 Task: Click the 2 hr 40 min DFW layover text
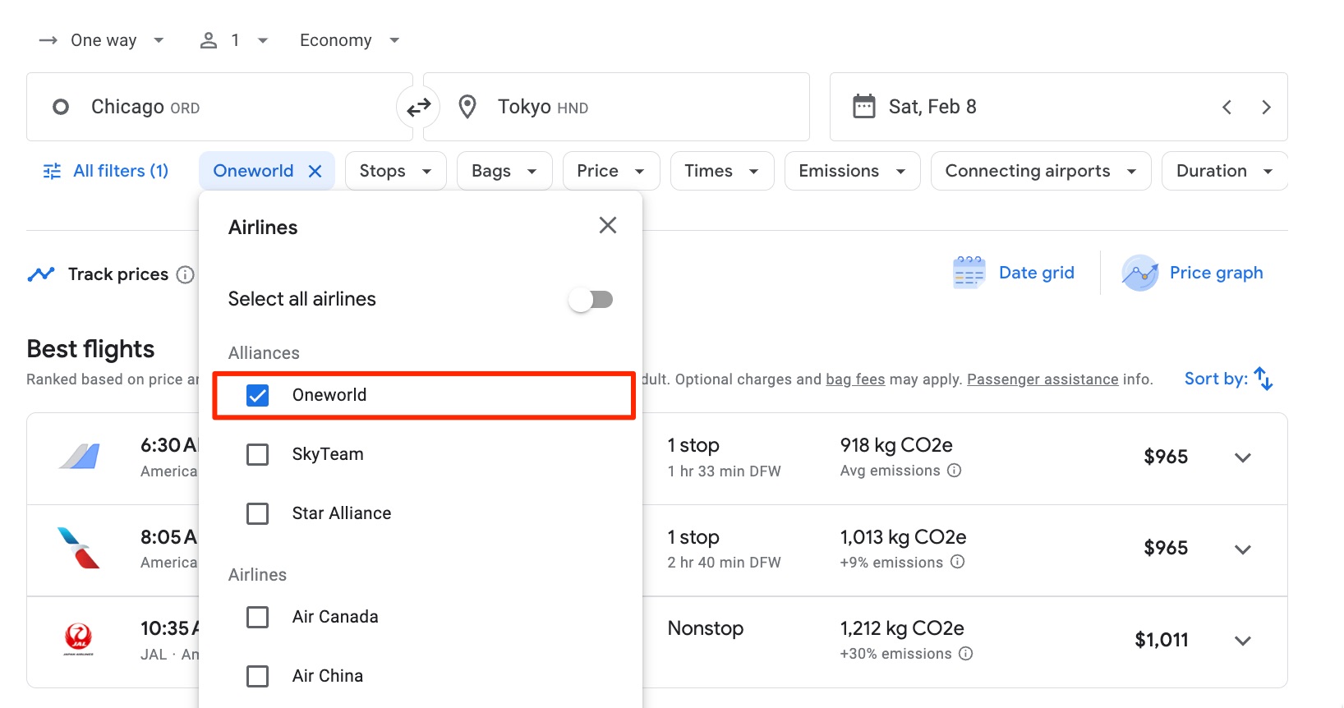pyautogui.click(x=725, y=563)
